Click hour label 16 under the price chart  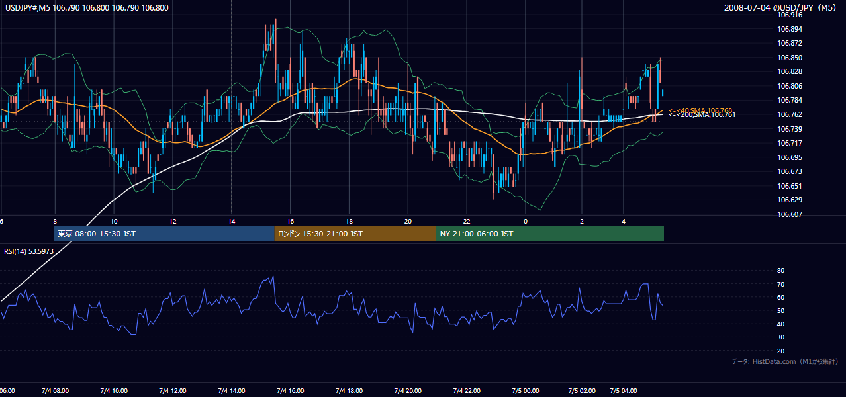click(290, 221)
